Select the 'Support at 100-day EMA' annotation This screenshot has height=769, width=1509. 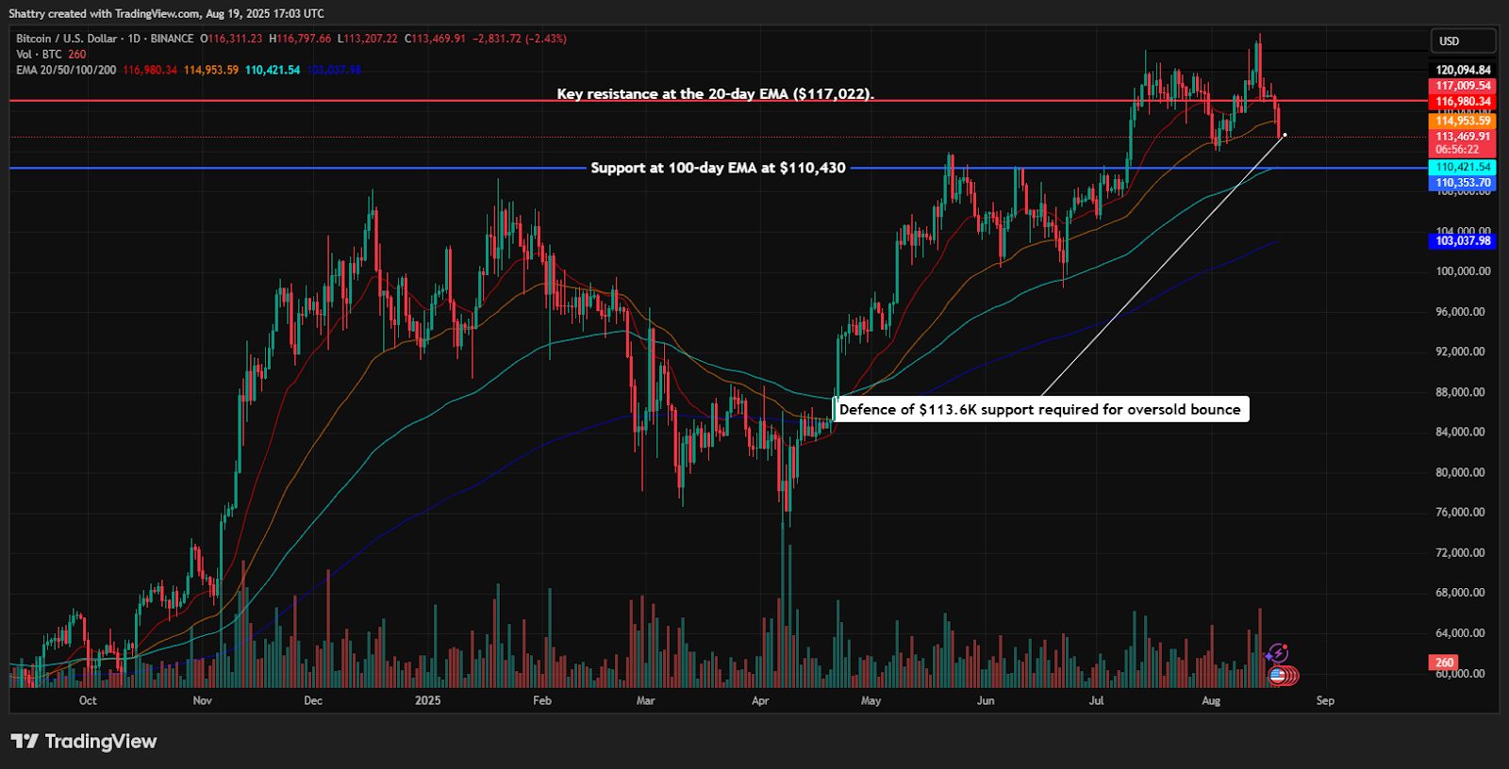pyautogui.click(x=718, y=168)
